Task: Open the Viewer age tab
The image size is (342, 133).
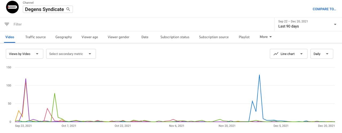Action: (90, 37)
